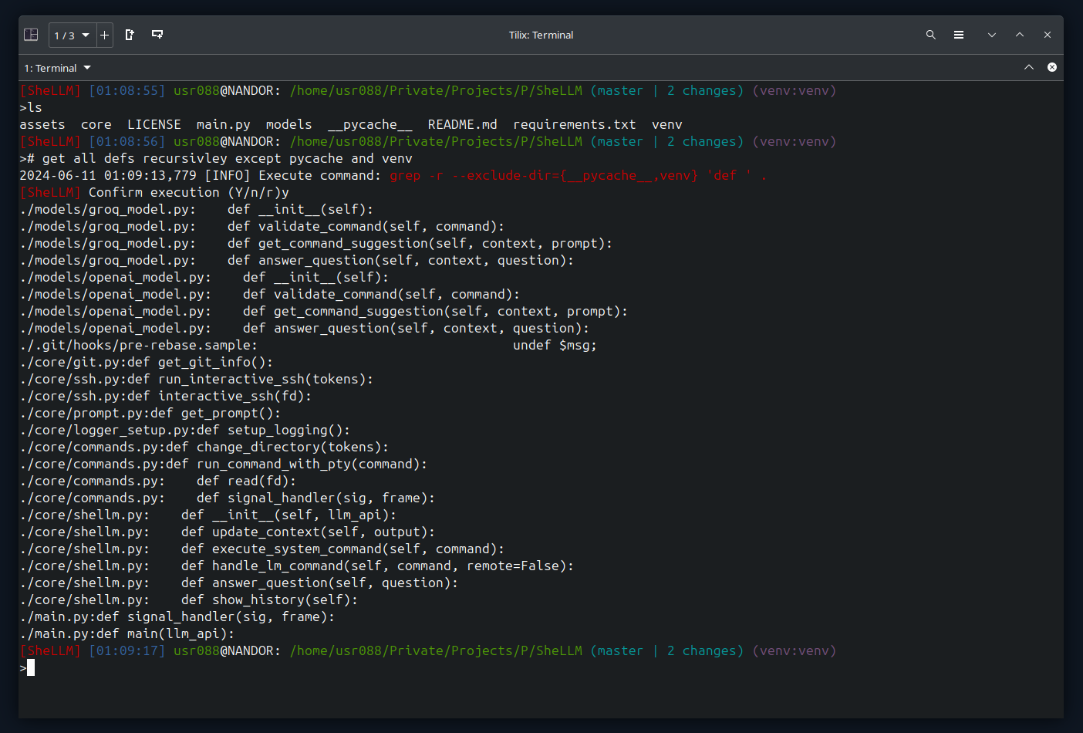Click 'def interactive_ssh(fd):' line
The height and width of the screenshot is (733, 1083).
point(220,396)
